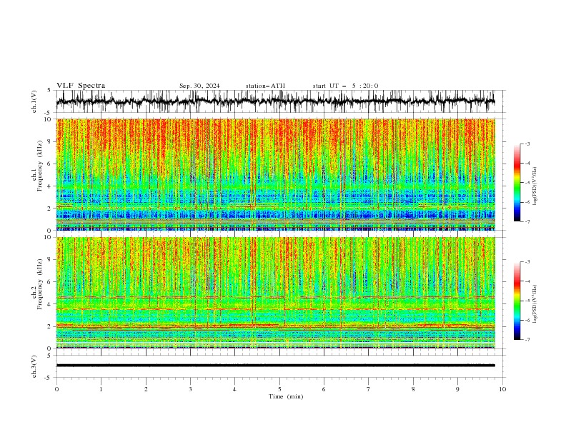This screenshot has height=437, width=566.
Task: Click the "Time (min)" axis label
Action: [286, 396]
